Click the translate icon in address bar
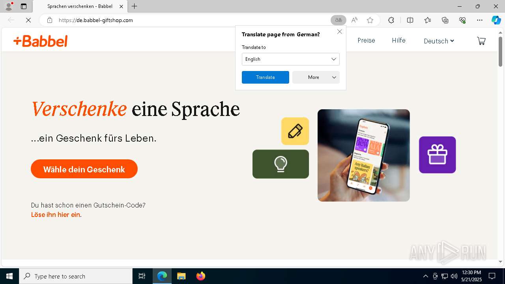505x284 pixels. pos(338,20)
